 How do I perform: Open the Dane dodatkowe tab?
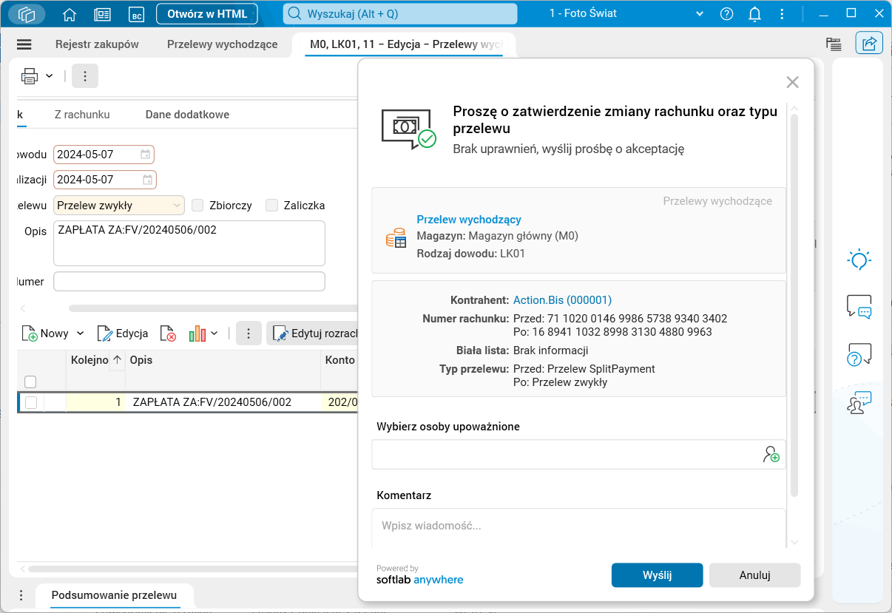pyautogui.click(x=187, y=115)
